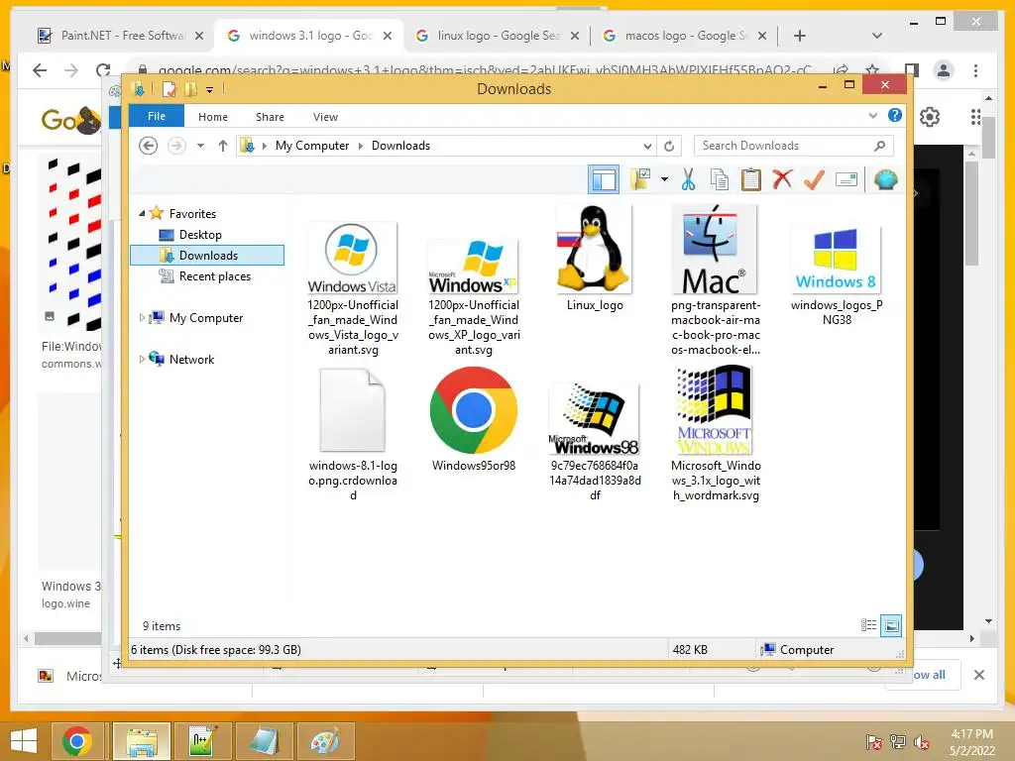Select the Mac logo png file
Viewport: 1015px width, 761px height.
(716, 279)
